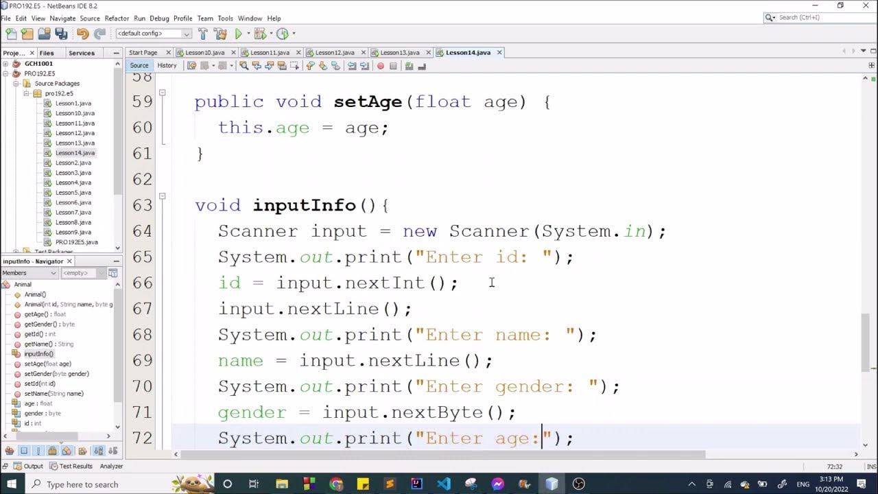Click the editor Source view button

coord(139,66)
